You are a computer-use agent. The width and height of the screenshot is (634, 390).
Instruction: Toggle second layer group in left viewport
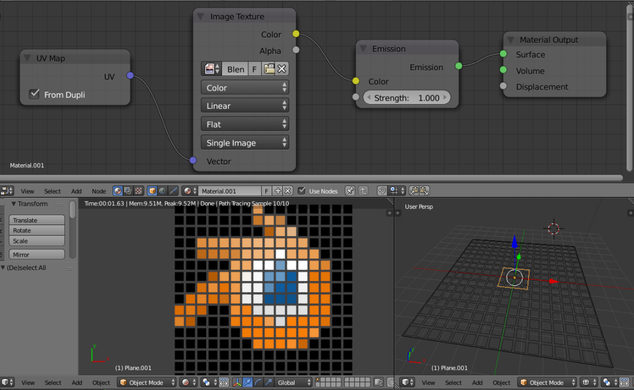[x=356, y=382]
